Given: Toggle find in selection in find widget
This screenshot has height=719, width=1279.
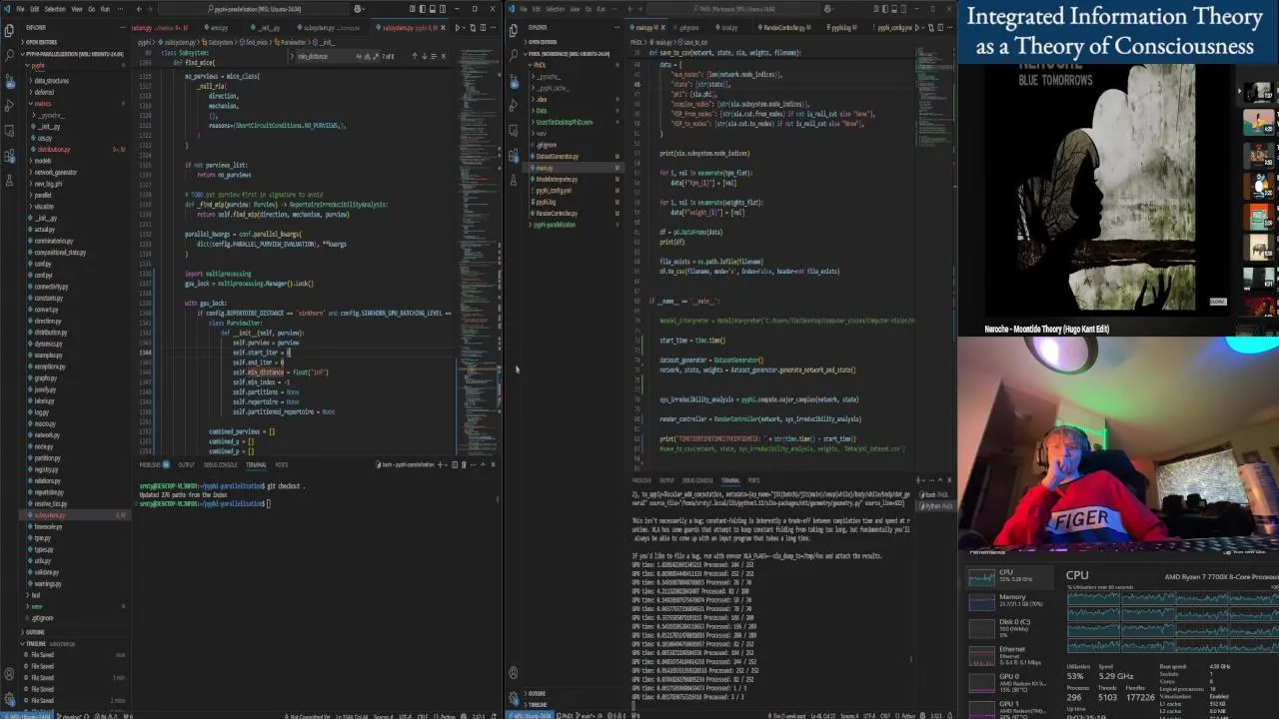Looking at the screenshot, I should point(433,56).
